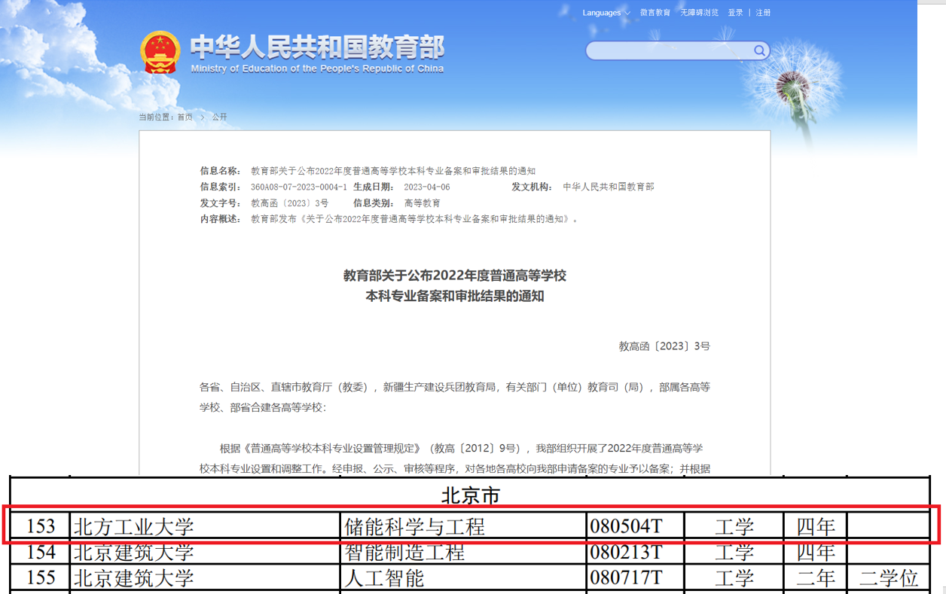Image resolution: width=946 pixels, height=594 pixels.
Task: Select 公开 in the breadcrumb trail
Action: (x=219, y=117)
